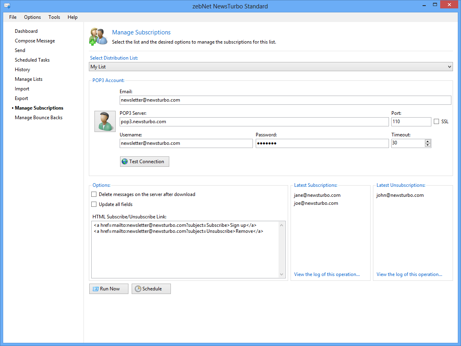This screenshot has width=461, height=346.
Task: Click the Manage Subscriptions page title
Action: tap(141, 32)
